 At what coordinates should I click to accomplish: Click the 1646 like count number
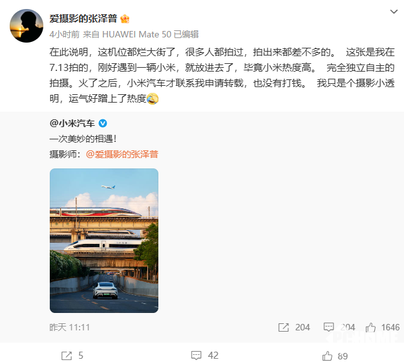390,327
